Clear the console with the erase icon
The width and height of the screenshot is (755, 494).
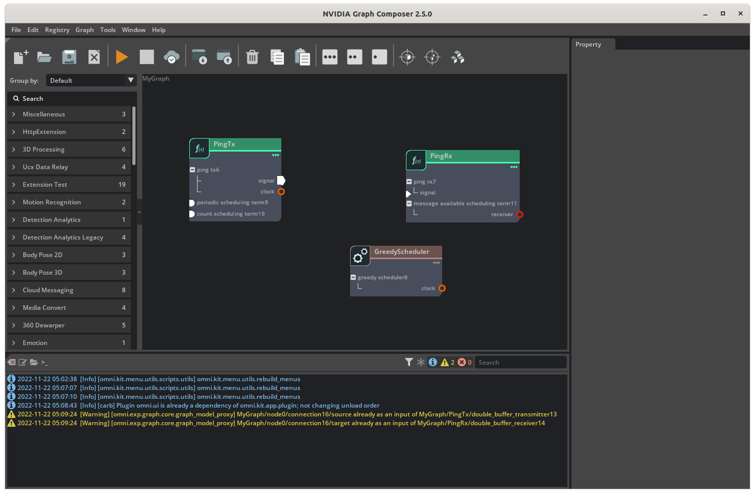(x=12, y=362)
